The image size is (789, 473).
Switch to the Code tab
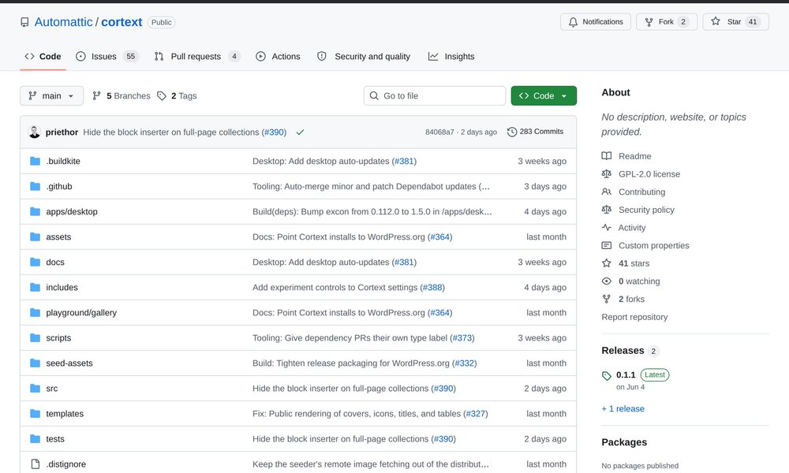(x=43, y=56)
